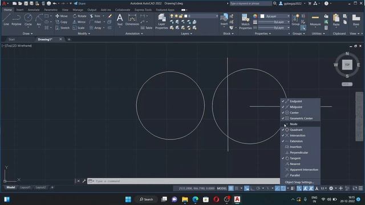365x205 pixels.
Task: Switch to the Start tab
Action: [11, 39]
